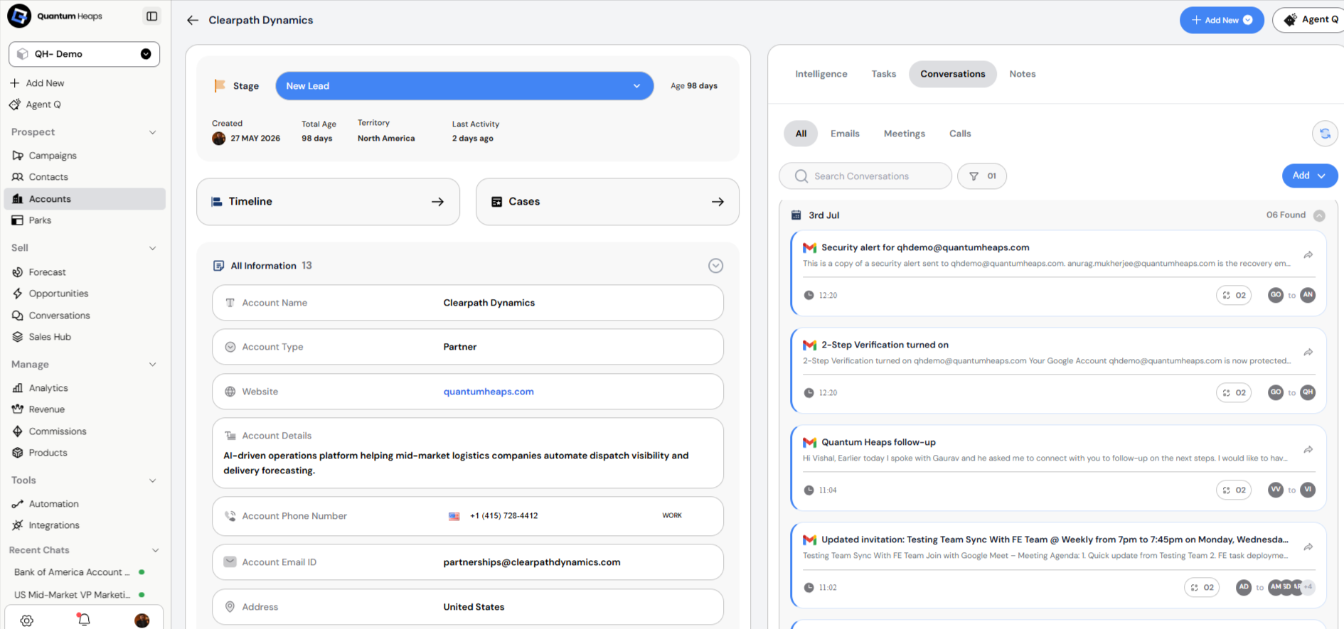The height and width of the screenshot is (629, 1344).
Task: Filter conversations by Meetings
Action: tap(905, 134)
